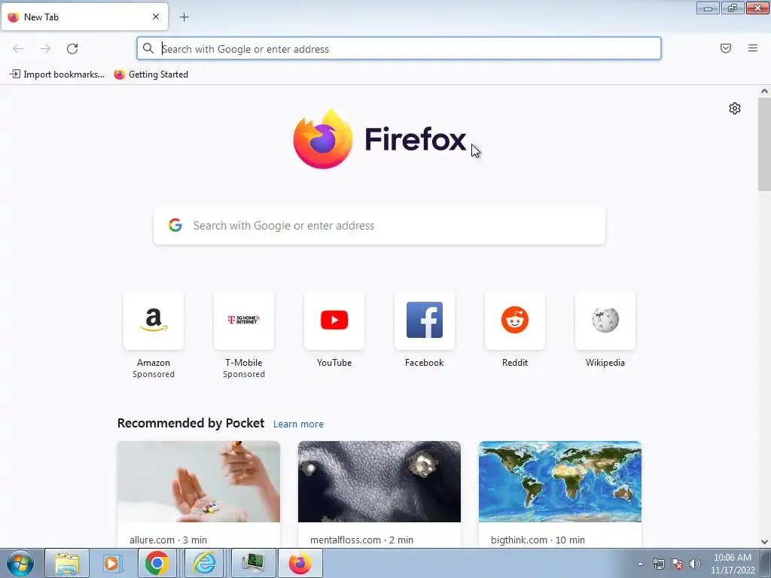
Task: Open the system monitor taskbar app
Action: click(x=253, y=563)
